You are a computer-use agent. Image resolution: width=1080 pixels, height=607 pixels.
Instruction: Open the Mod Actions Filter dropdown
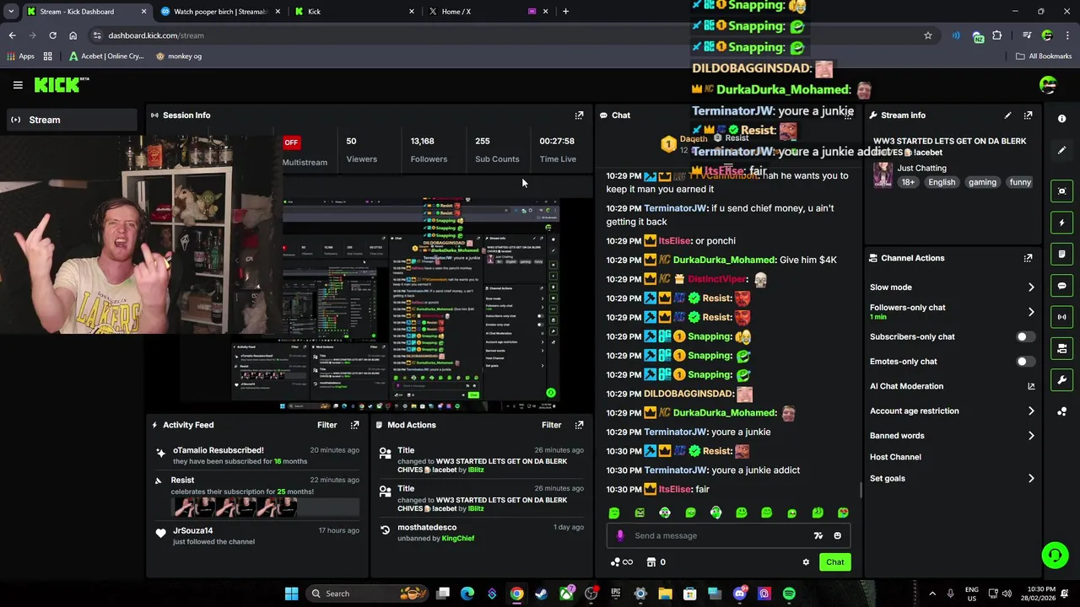(x=551, y=425)
